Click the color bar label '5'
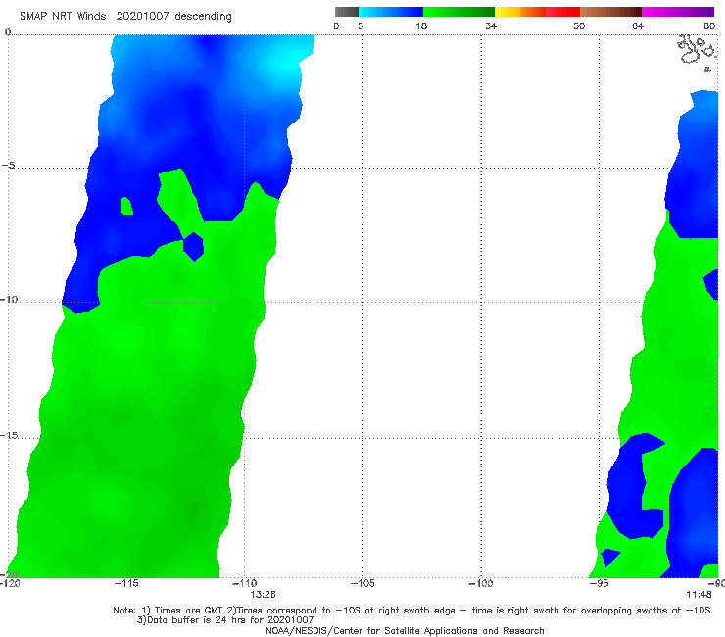This screenshot has width=725, height=637. point(361,26)
